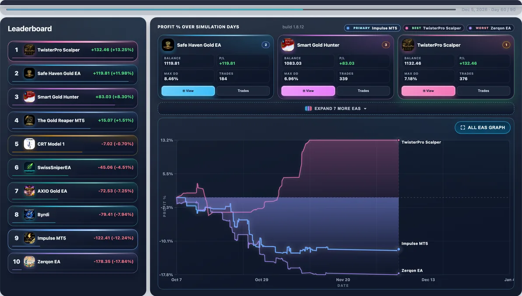522x296 pixels.
Task: Open Trades for Smart Gold Hunter
Action: click(363, 91)
